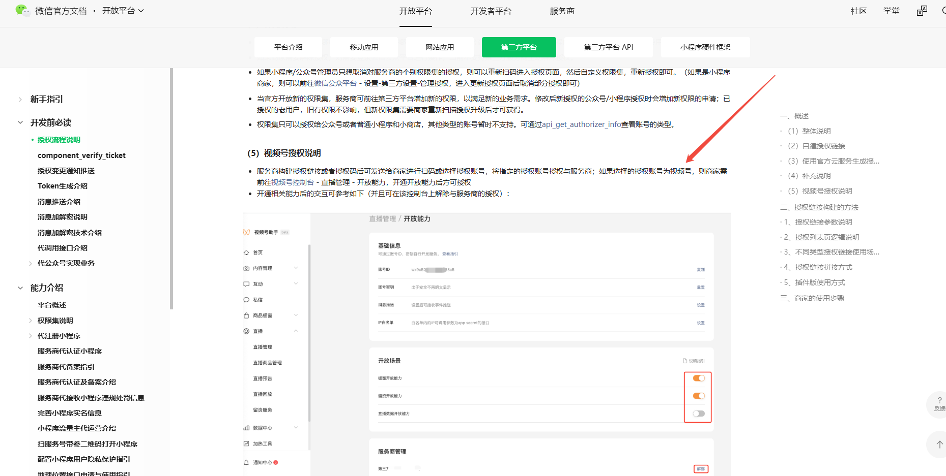Toggle 橱窗开放能力 switch
This screenshot has width=946, height=476.
pyautogui.click(x=699, y=378)
